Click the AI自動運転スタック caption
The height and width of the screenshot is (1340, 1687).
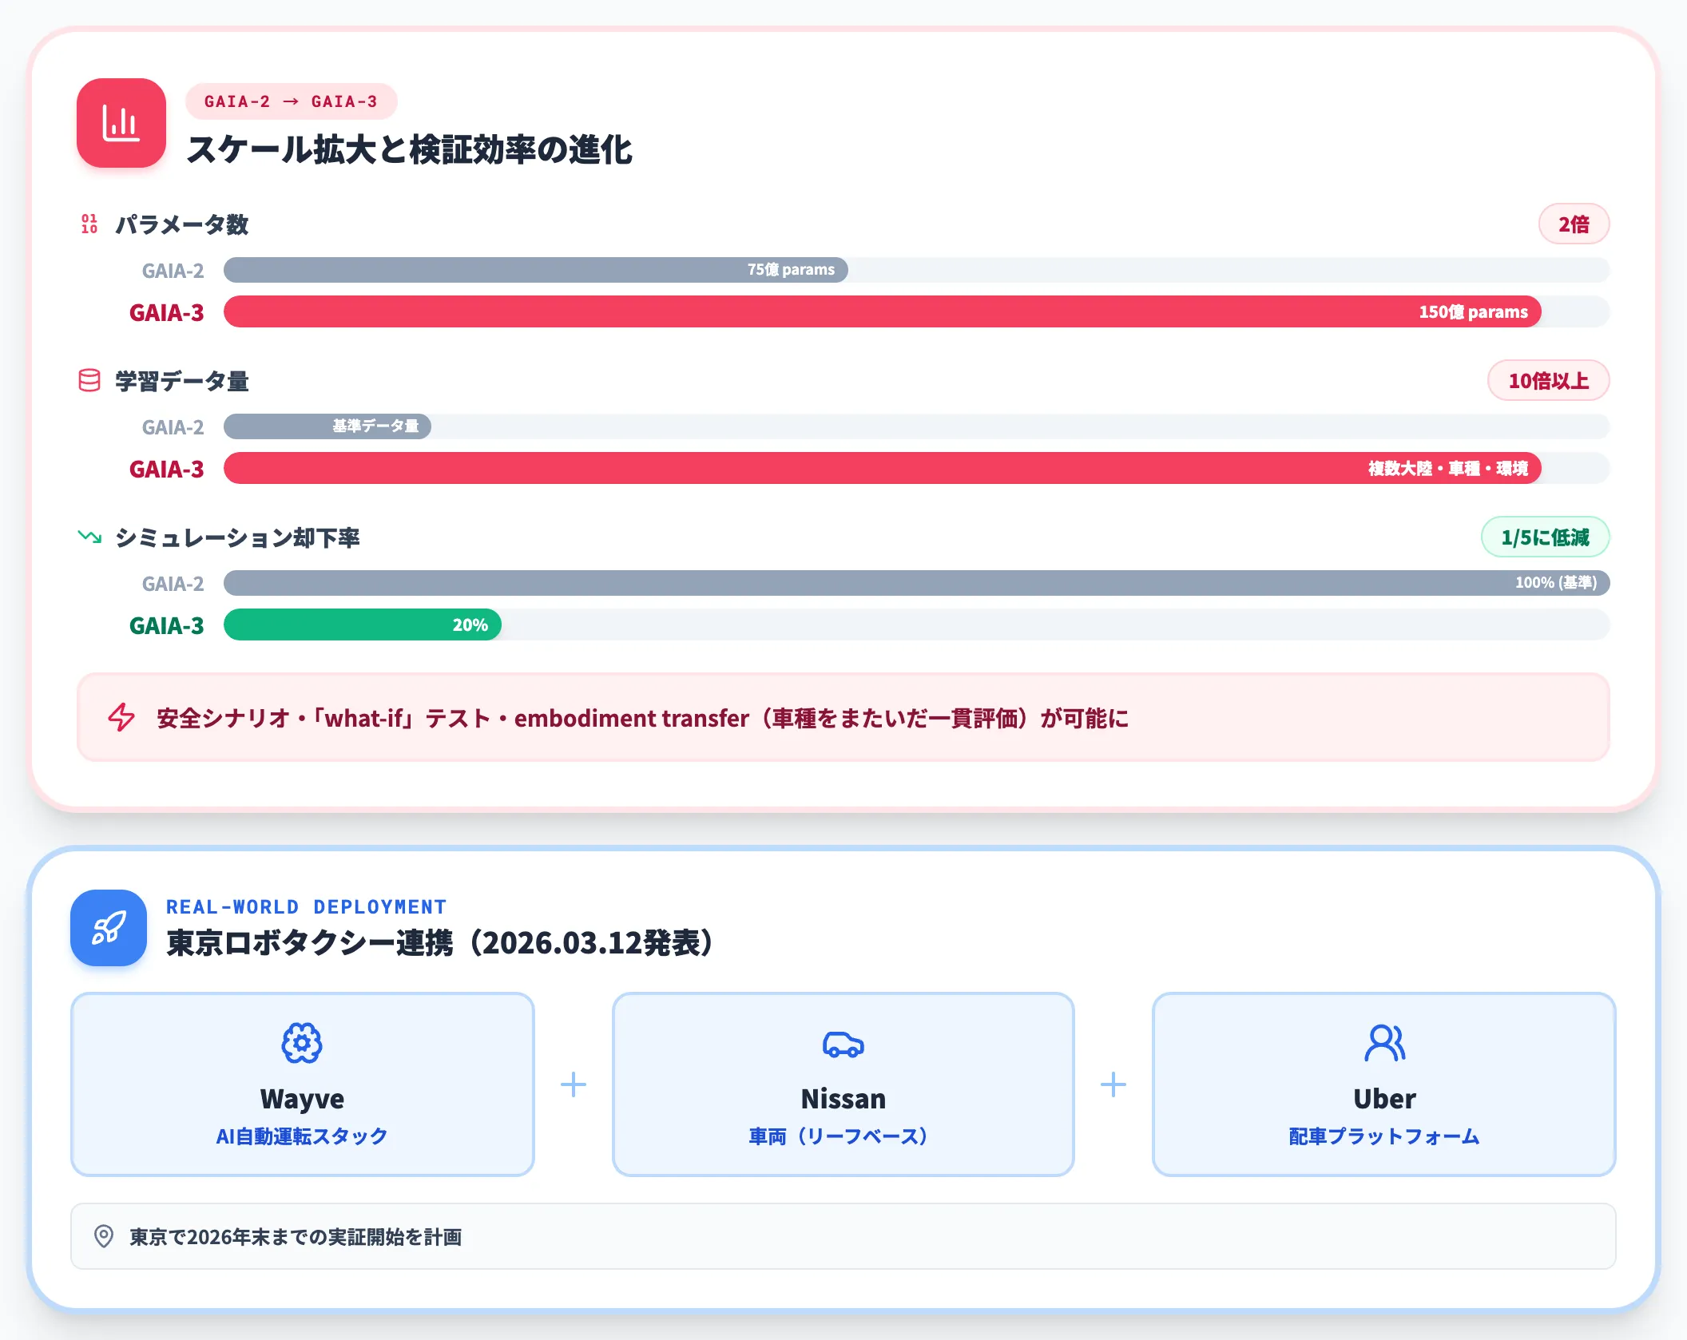tap(302, 1136)
